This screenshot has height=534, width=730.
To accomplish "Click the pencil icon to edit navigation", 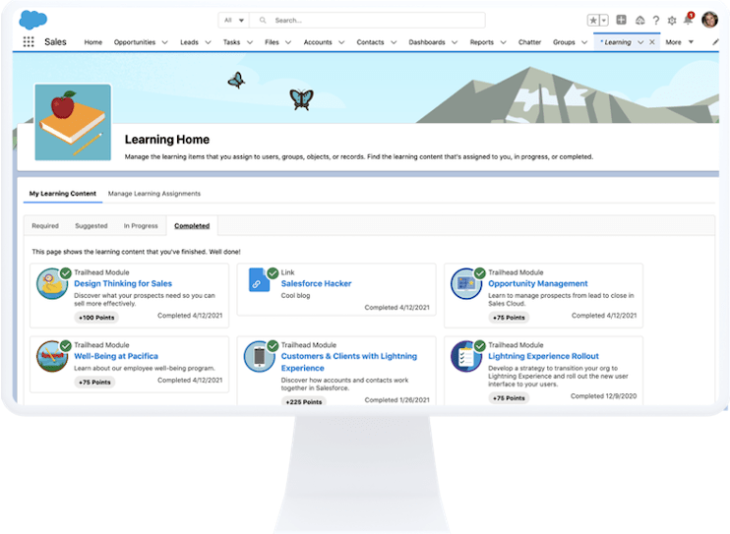I will 716,42.
